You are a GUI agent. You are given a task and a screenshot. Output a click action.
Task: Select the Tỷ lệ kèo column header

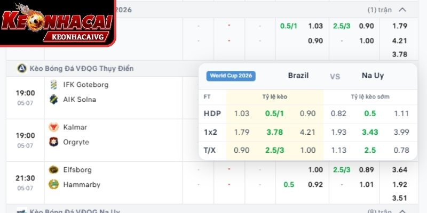coord(275,97)
